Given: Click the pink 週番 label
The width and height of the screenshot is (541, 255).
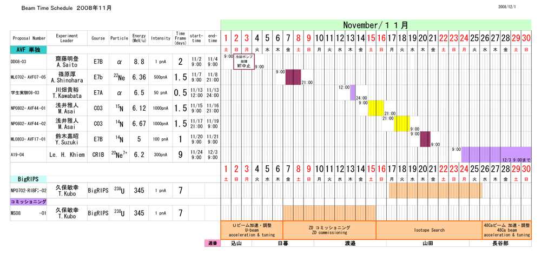Looking at the screenshot, I should (212, 243).
